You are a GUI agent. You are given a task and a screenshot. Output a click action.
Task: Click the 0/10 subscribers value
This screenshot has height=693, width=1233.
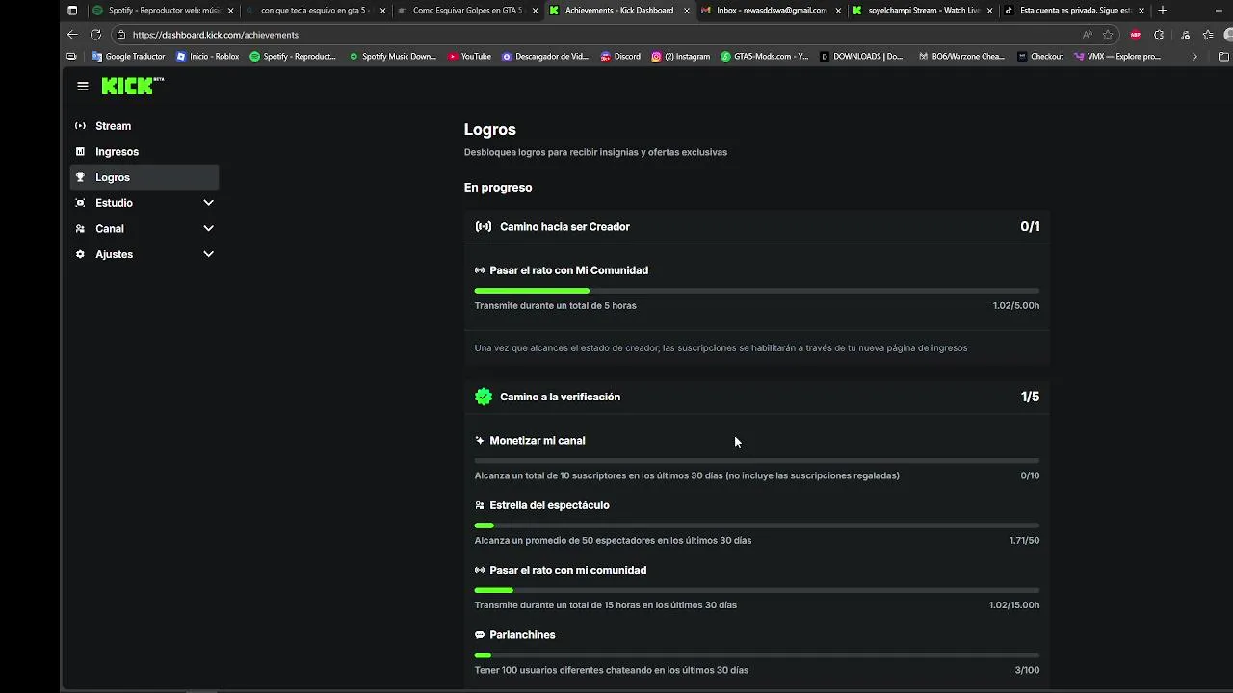[x=1030, y=475]
